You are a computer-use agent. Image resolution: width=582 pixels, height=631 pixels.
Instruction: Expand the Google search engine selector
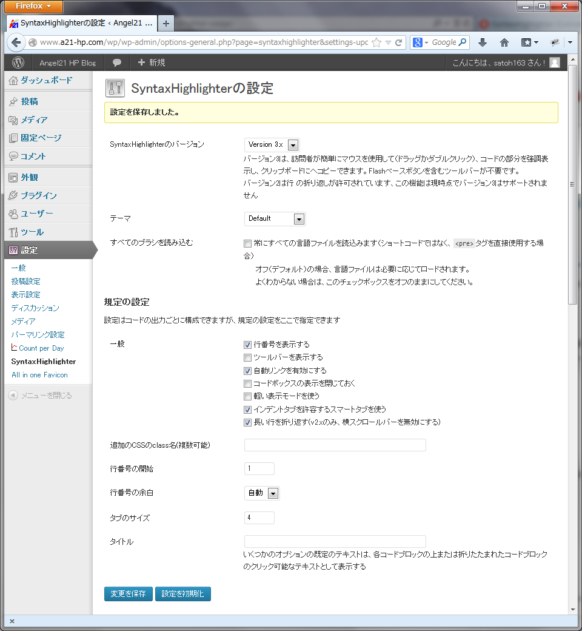point(421,42)
